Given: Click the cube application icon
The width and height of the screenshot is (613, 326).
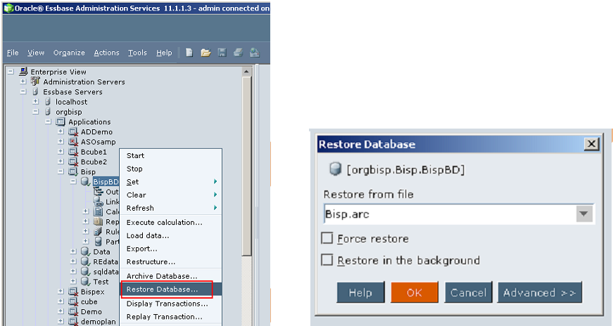Looking at the screenshot, I should (73, 301).
